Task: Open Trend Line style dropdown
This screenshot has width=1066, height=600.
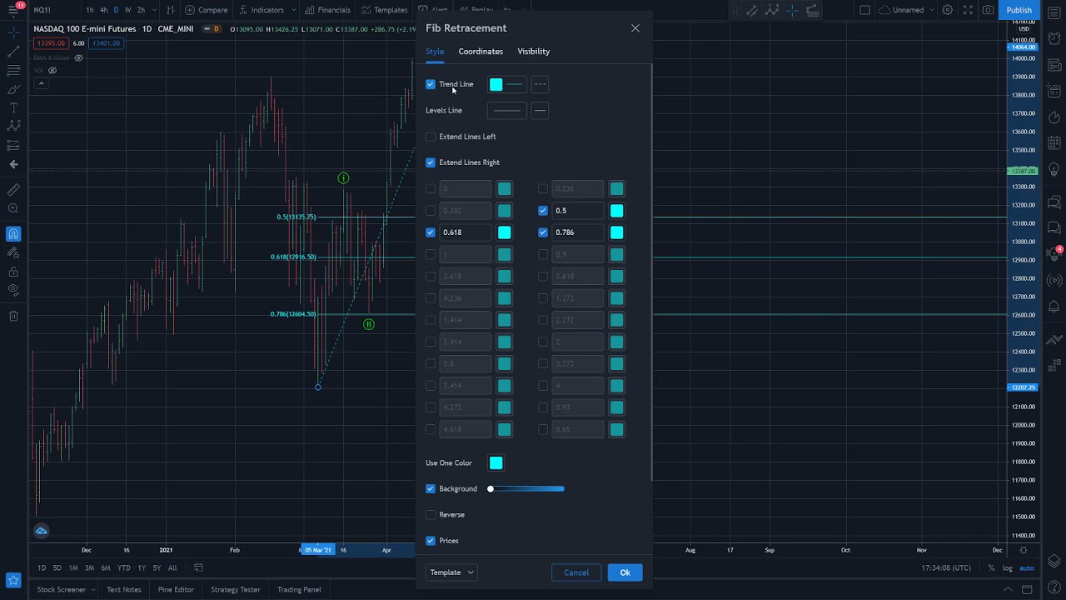Action: pyautogui.click(x=540, y=84)
